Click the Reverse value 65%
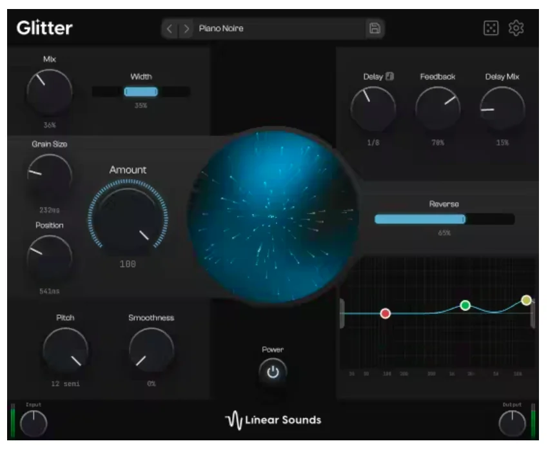 coord(444,233)
